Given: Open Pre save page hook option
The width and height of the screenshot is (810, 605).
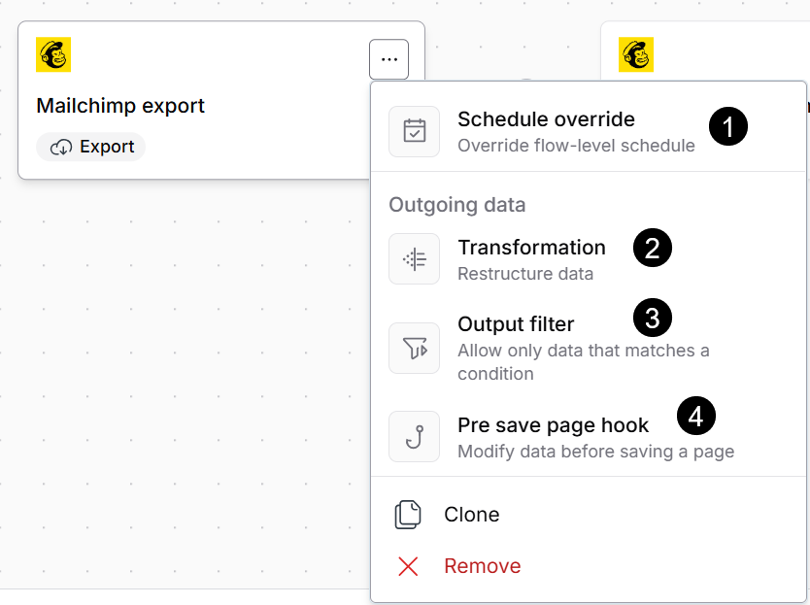Looking at the screenshot, I should (589, 437).
